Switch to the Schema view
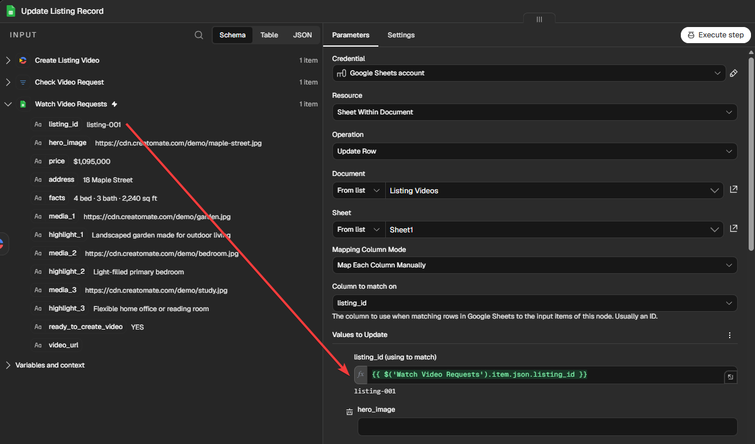This screenshot has width=755, height=444. point(232,35)
